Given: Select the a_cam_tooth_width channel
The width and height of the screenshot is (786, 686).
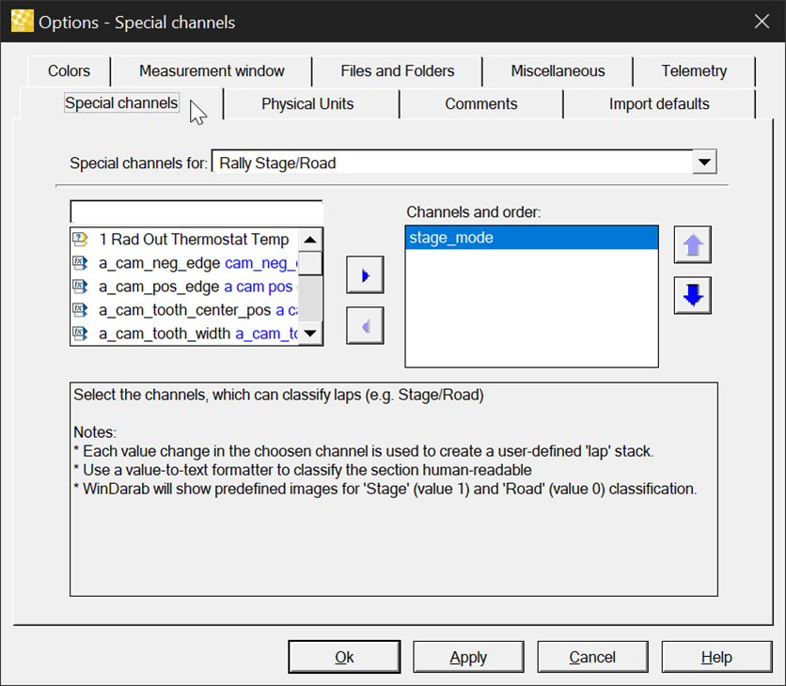Looking at the screenshot, I should pos(184,334).
